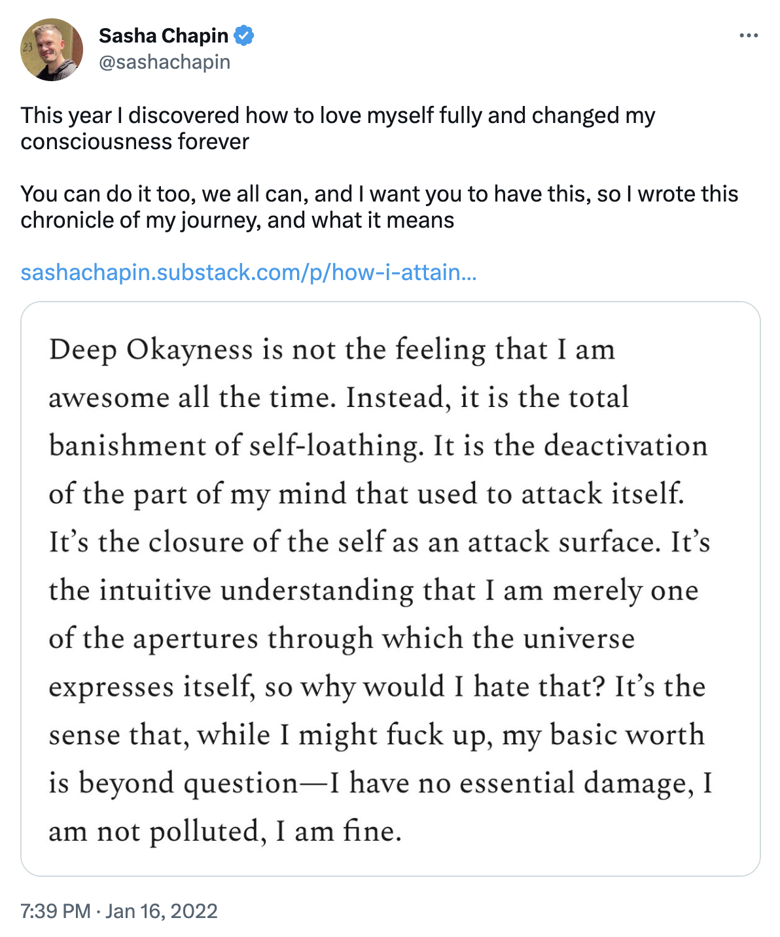Click the Jan 16, 2022 date
780x937 pixels.
[x=161, y=911]
